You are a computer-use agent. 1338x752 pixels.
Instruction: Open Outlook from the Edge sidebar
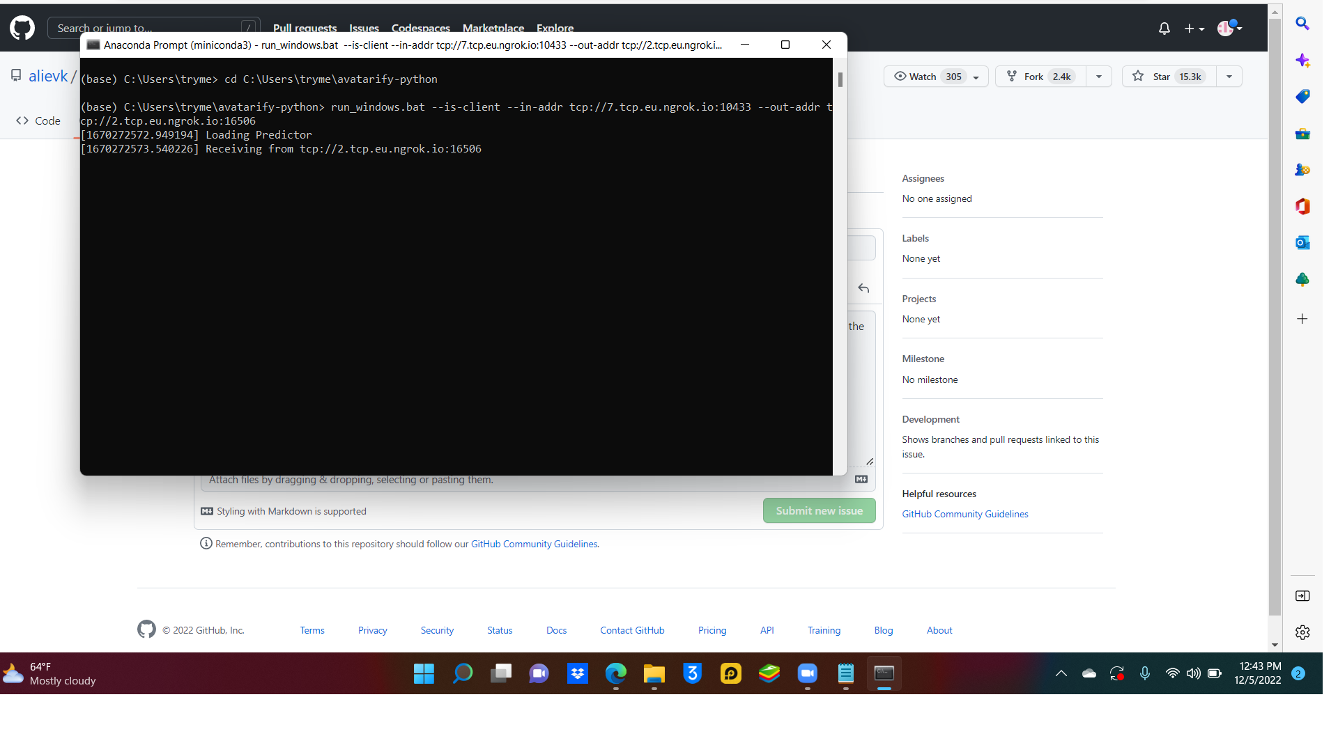tap(1302, 242)
